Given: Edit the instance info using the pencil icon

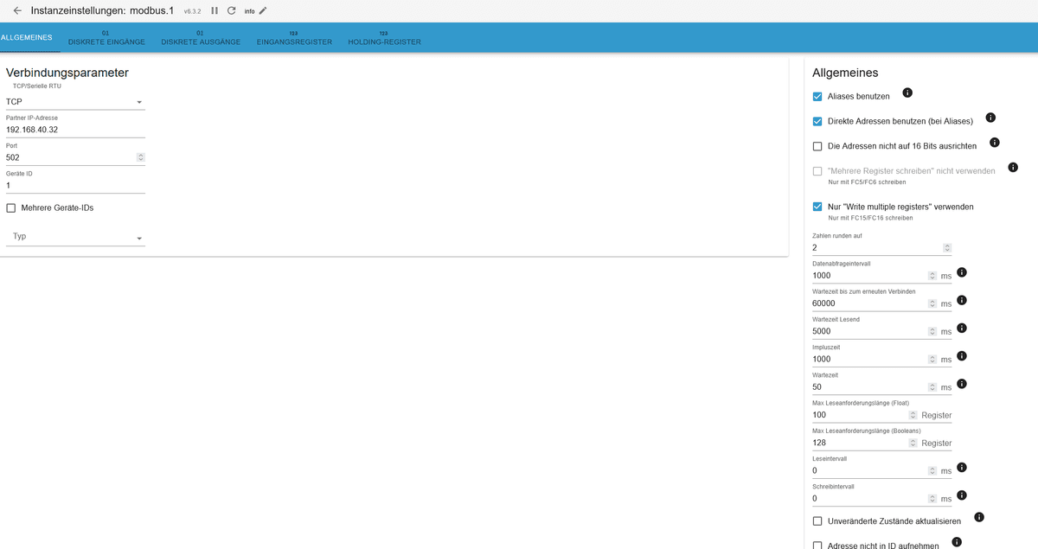Looking at the screenshot, I should tap(262, 10).
